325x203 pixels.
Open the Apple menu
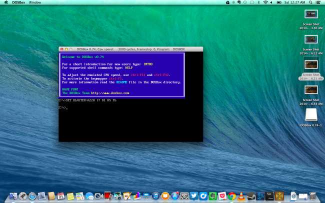(x=5, y=2)
